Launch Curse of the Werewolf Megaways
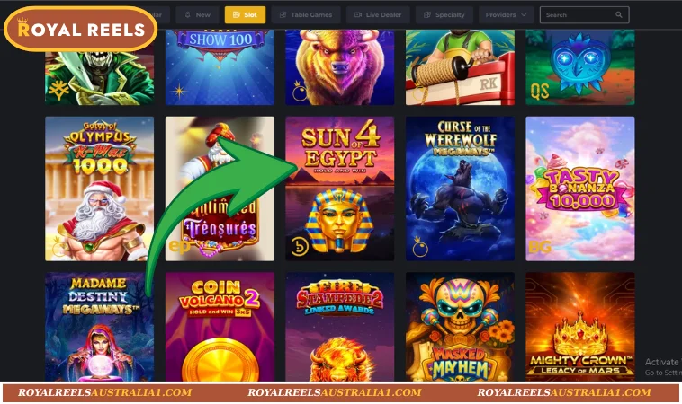This screenshot has width=682, height=404. [x=460, y=189]
